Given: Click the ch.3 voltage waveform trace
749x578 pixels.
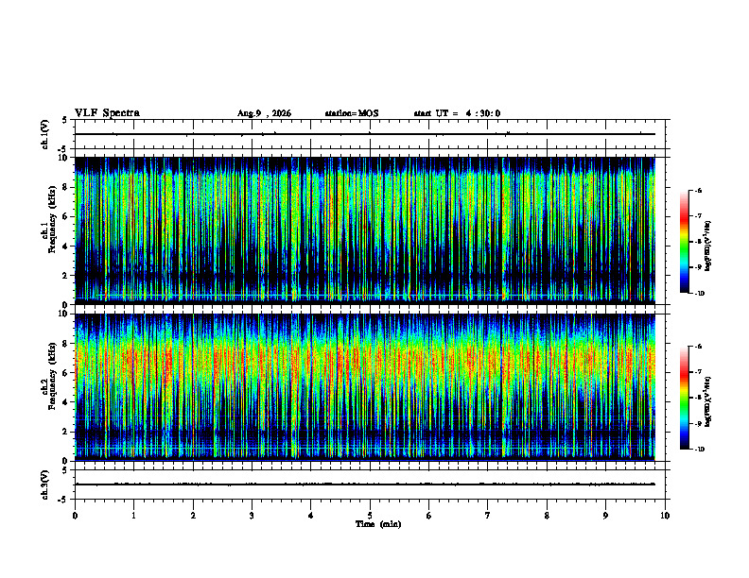Looking at the screenshot, I should click(365, 484).
